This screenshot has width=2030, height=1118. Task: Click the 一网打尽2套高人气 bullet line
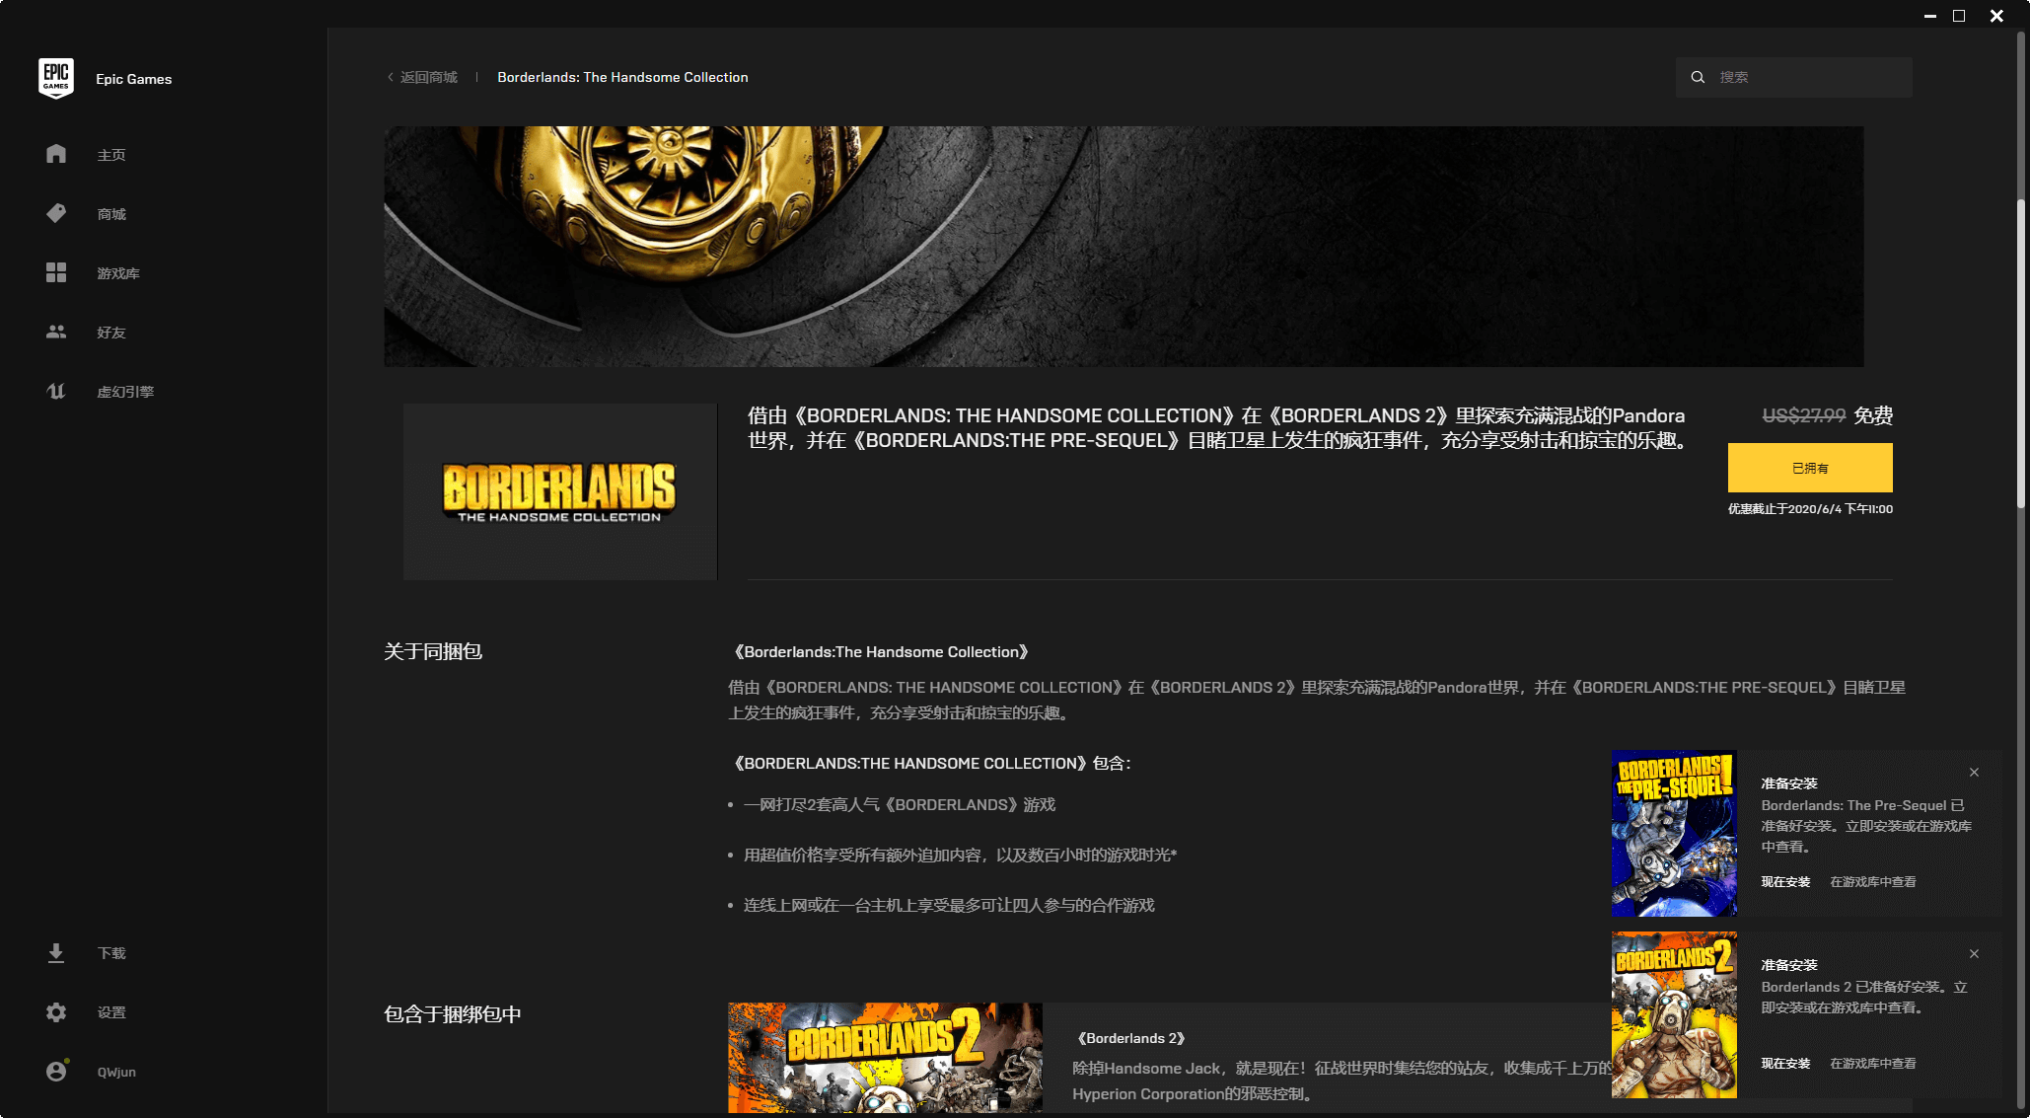click(x=900, y=805)
